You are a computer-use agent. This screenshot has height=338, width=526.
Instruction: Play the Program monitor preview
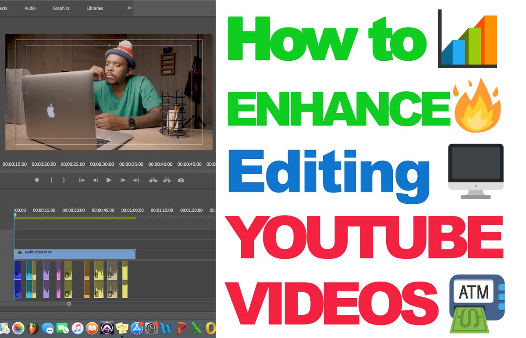(109, 180)
